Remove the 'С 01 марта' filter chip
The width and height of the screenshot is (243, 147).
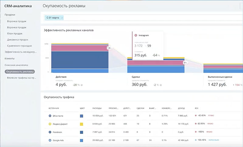coord(62,18)
